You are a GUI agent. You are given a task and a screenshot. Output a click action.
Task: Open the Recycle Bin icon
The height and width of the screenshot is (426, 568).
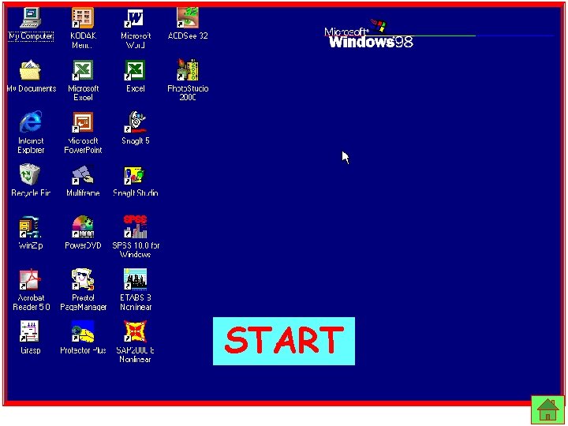[x=31, y=174]
